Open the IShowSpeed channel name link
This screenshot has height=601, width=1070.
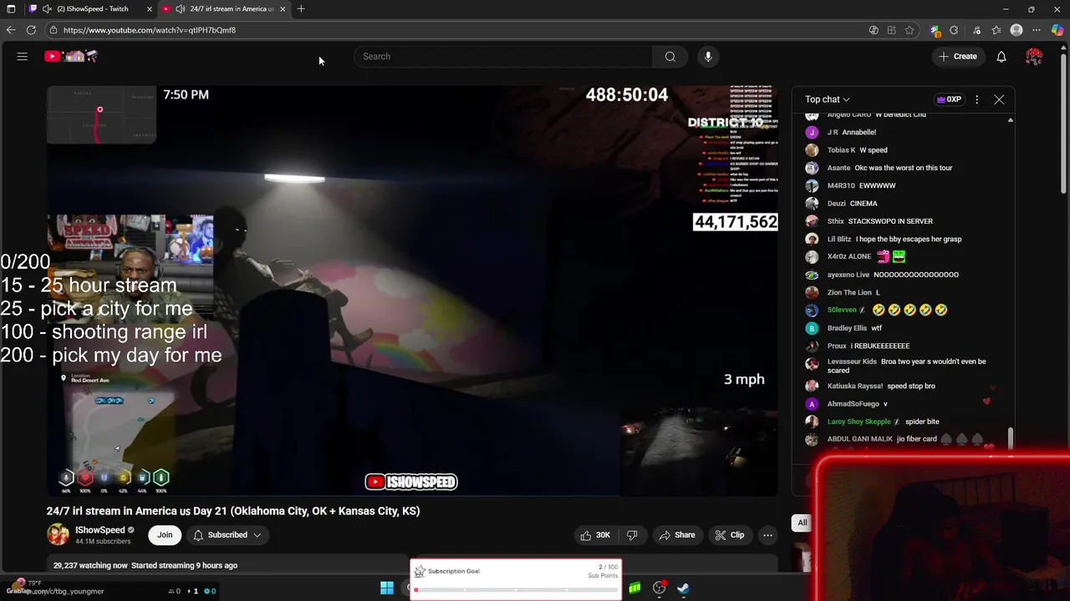(x=99, y=530)
